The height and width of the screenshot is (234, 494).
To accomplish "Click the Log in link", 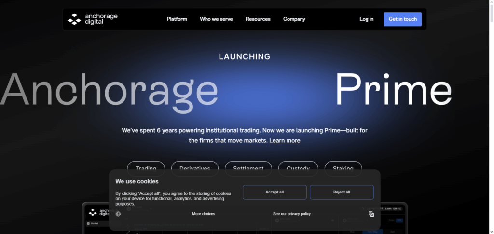I will pyautogui.click(x=366, y=19).
